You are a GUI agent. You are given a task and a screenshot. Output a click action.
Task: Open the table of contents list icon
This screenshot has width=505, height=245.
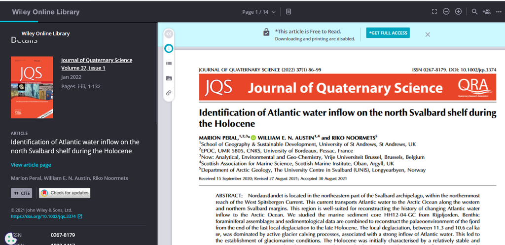tap(169, 64)
